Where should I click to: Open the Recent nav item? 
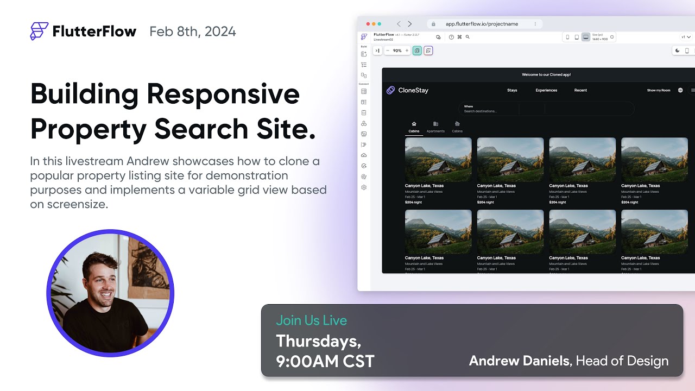click(580, 90)
